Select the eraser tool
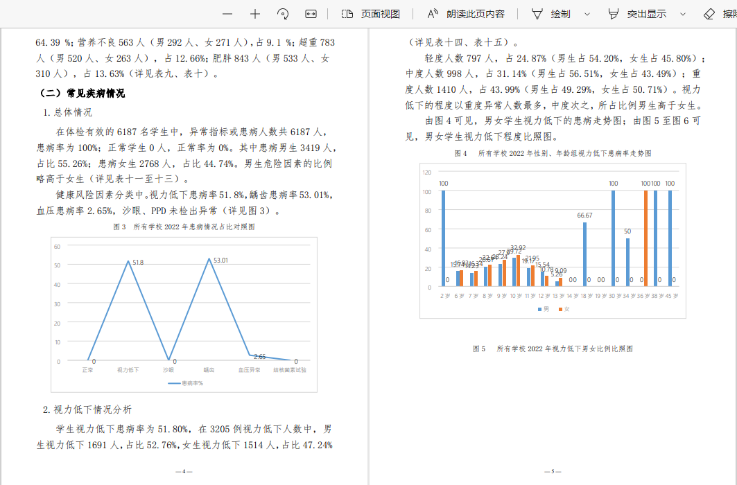The image size is (737, 485). click(718, 14)
